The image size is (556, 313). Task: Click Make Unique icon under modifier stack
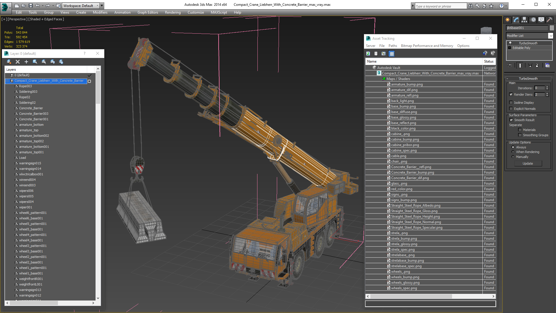pos(530,65)
